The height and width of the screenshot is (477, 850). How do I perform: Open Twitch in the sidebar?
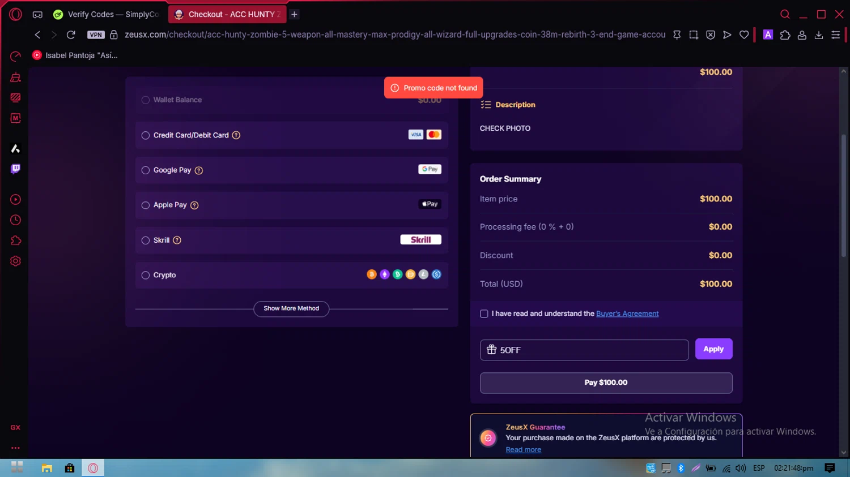coord(15,169)
